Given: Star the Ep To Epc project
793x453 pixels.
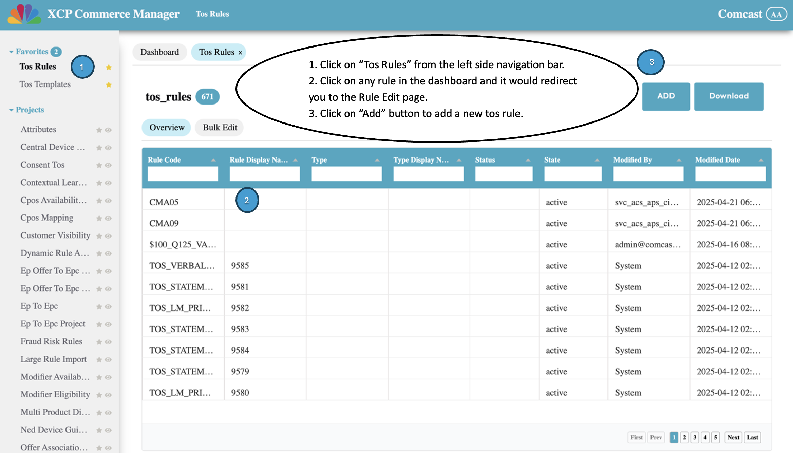Looking at the screenshot, I should tap(99, 306).
